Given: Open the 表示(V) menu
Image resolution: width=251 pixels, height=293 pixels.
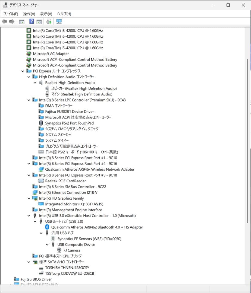Looking at the screenshot, I should pyautogui.click(x=46, y=14).
